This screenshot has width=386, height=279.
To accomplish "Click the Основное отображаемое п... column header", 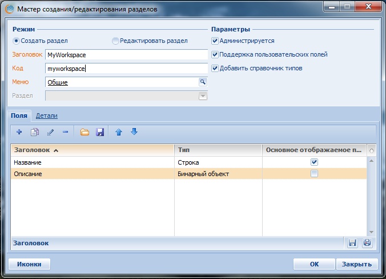I will 315,150.
